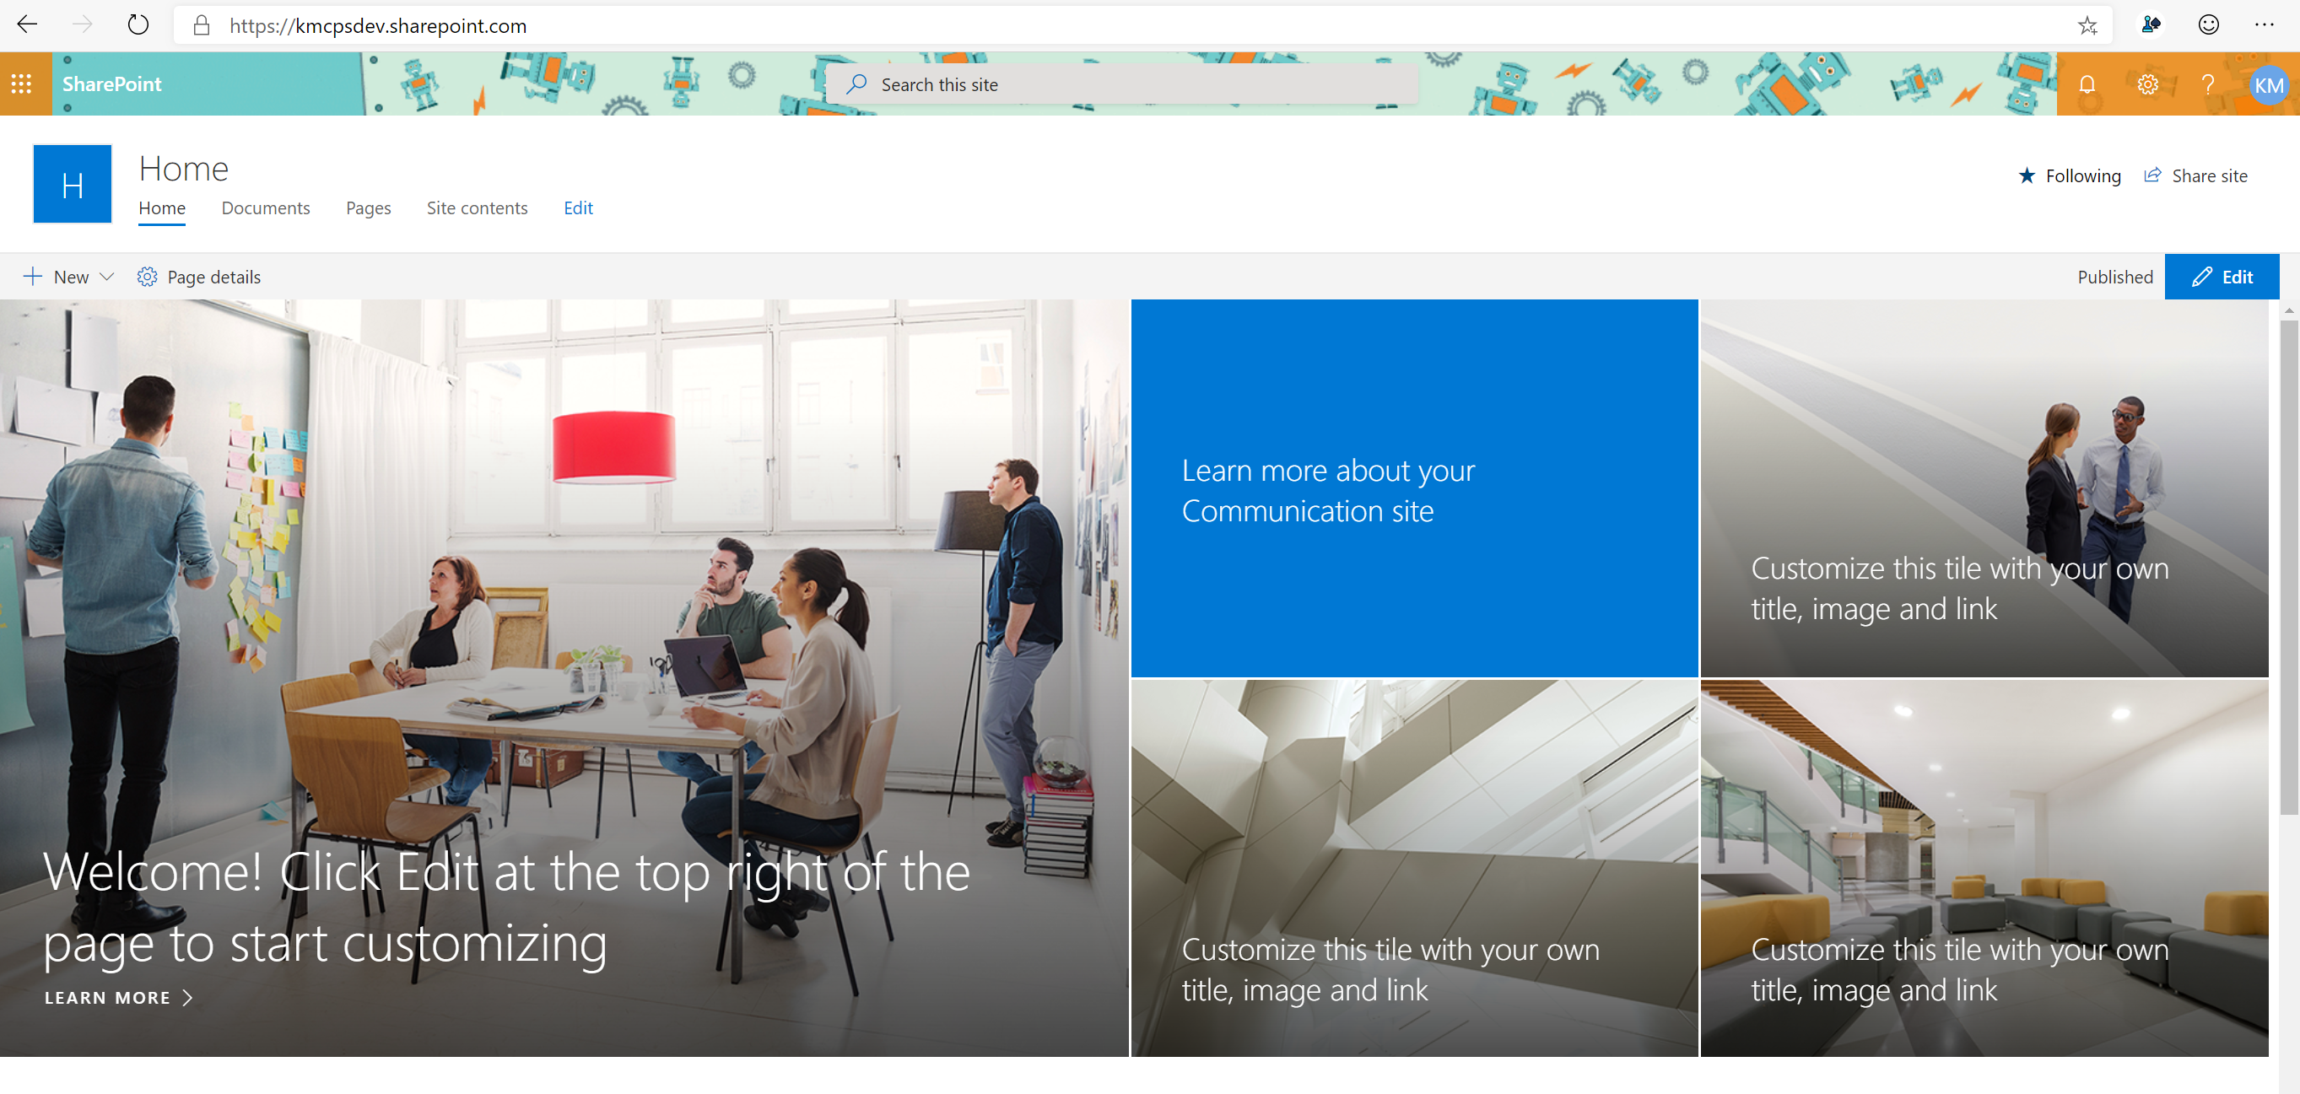Click the browser back arrow
Image resolution: width=2300 pixels, height=1094 pixels.
28,25
